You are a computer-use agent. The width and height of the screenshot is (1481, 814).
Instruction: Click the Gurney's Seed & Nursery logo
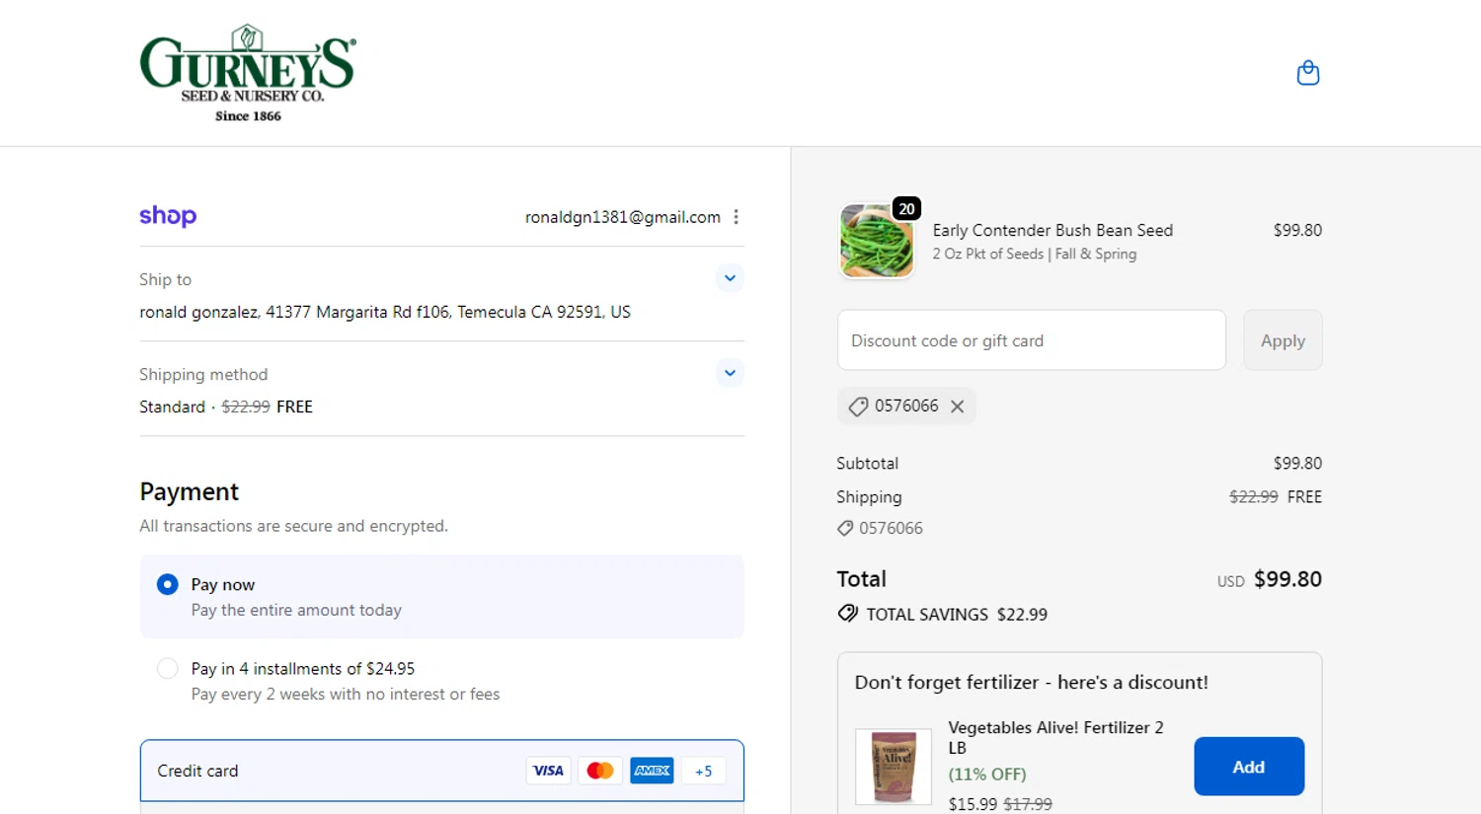(248, 73)
